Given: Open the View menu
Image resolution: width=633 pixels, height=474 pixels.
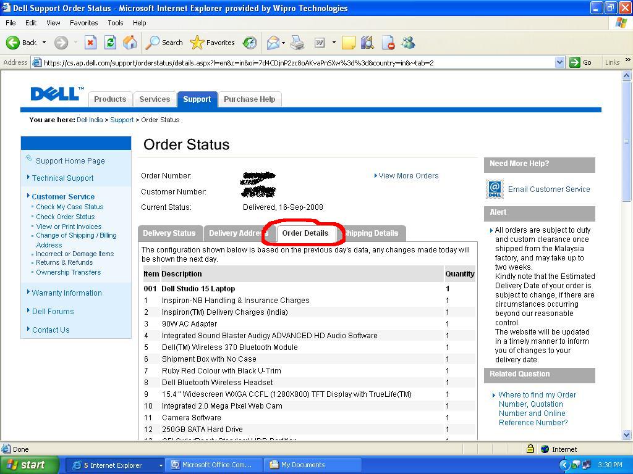Looking at the screenshot, I should point(53,23).
